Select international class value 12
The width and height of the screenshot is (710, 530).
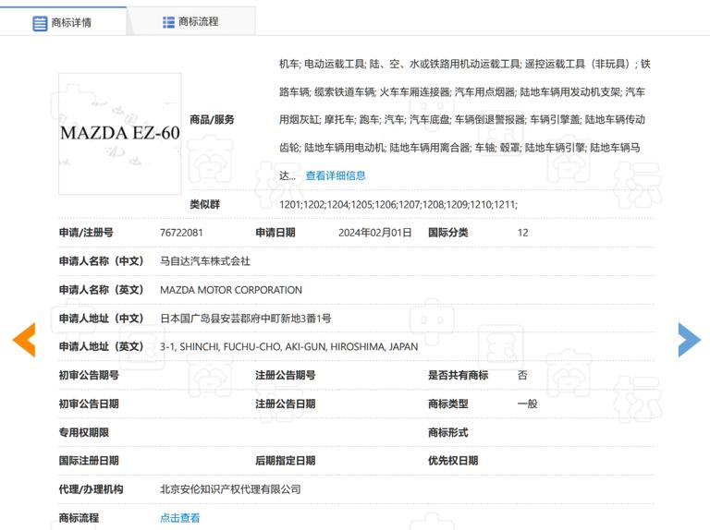(522, 233)
